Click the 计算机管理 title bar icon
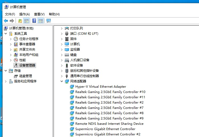 [7, 7]
